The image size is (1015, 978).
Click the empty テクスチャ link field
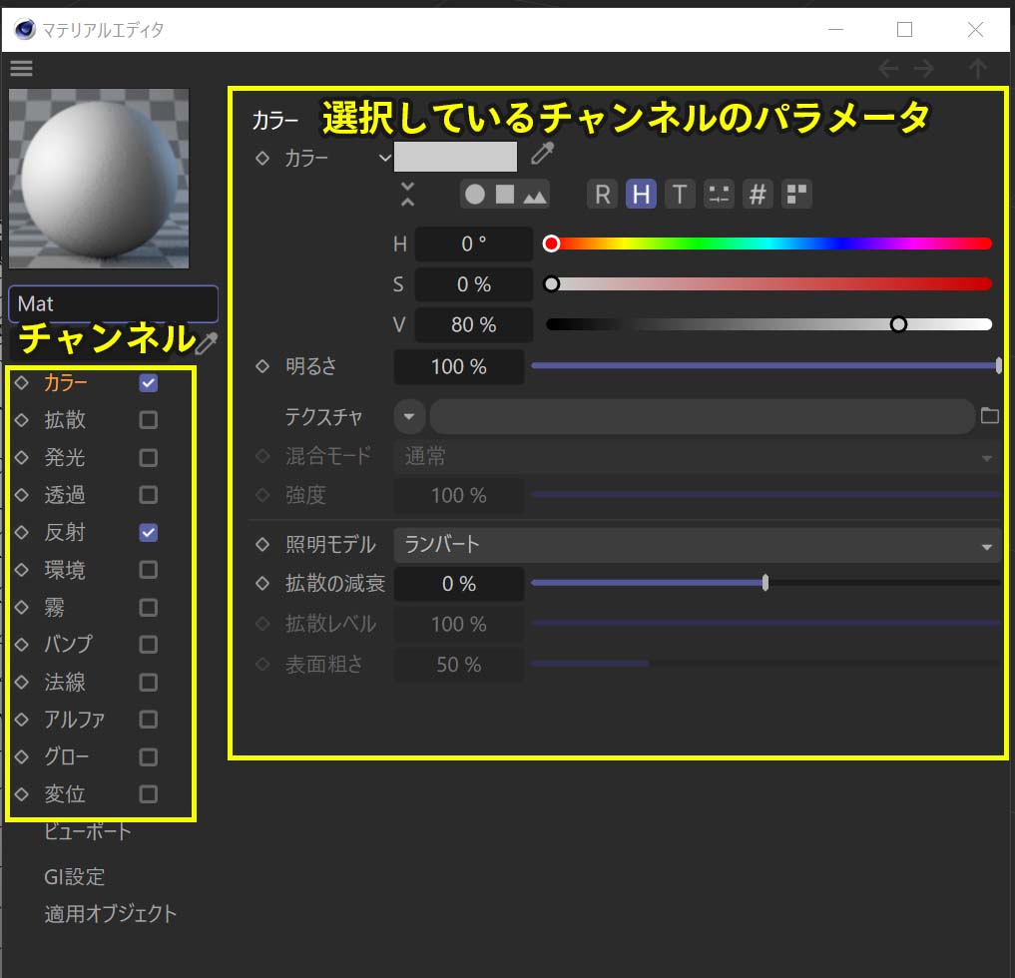pyautogui.click(x=703, y=416)
